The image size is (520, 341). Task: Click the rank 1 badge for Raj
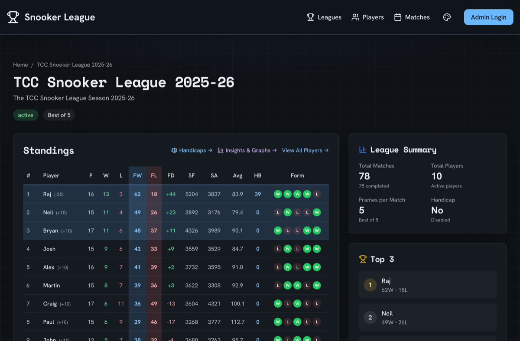click(370, 285)
